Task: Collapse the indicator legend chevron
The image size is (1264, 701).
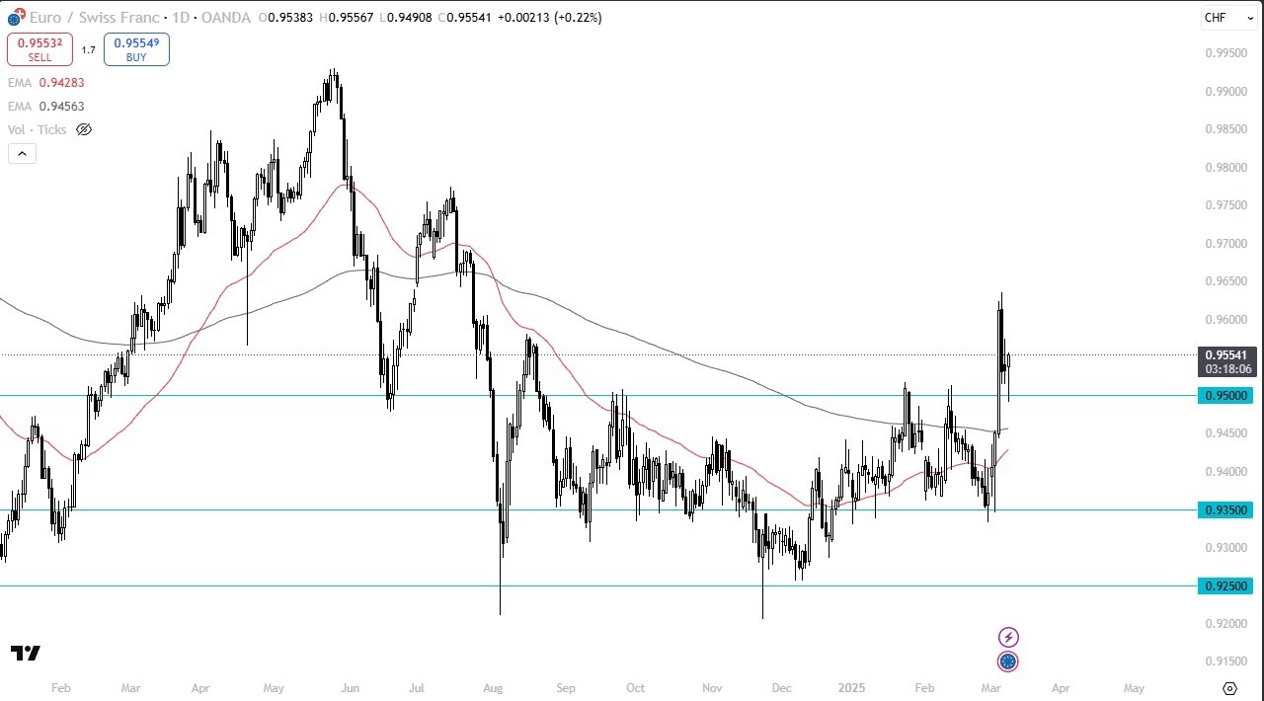Action: [x=22, y=153]
